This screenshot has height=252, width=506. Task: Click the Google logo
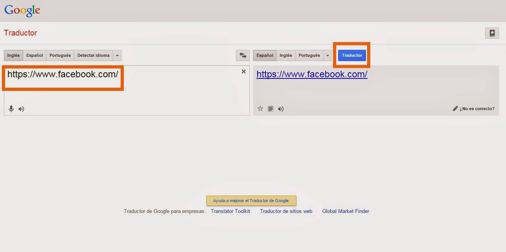point(22,10)
